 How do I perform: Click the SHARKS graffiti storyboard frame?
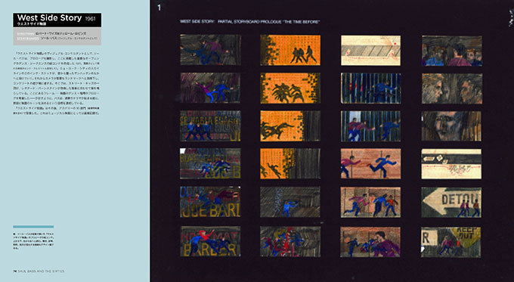pyautogui.click(x=290, y=203)
